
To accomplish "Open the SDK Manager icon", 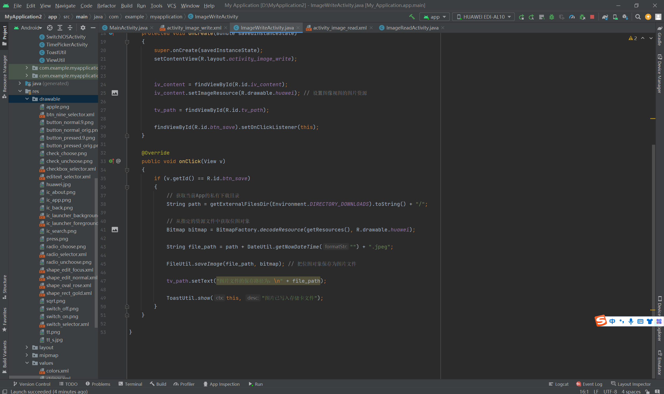I will click(625, 17).
